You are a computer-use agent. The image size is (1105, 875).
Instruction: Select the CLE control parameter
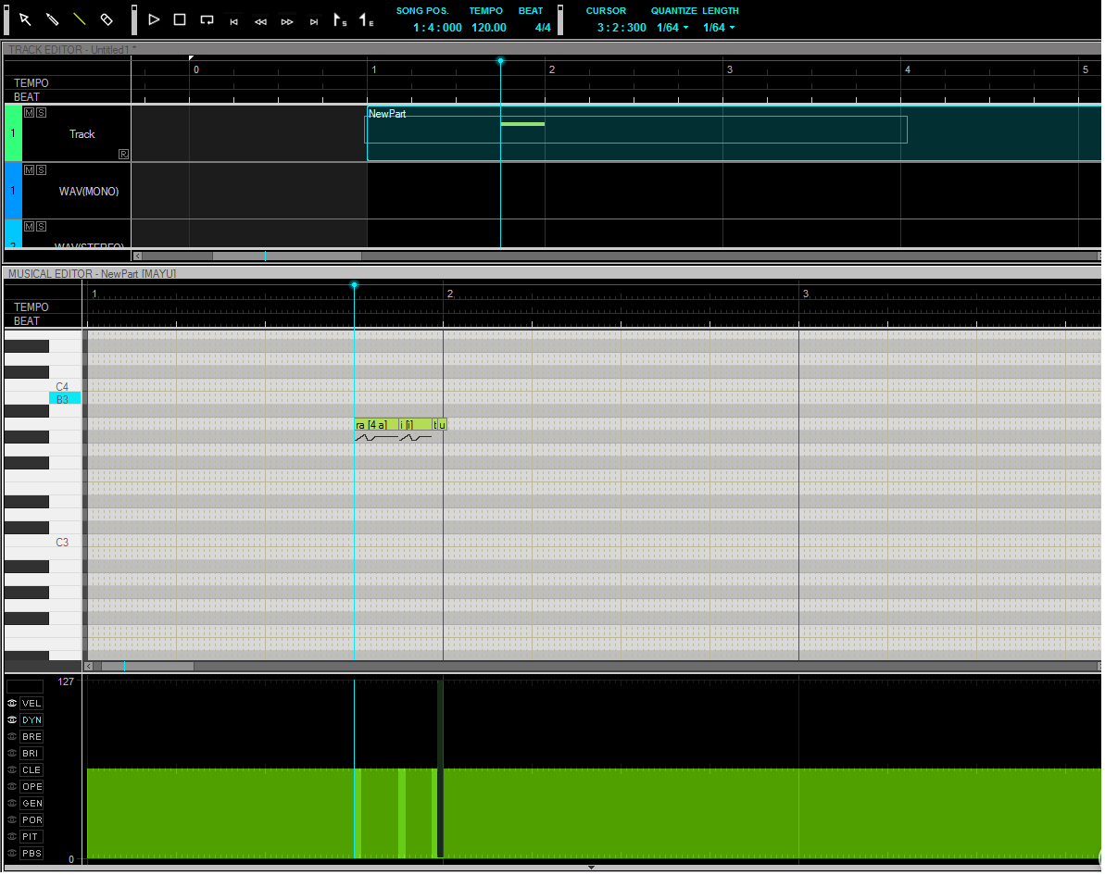[x=31, y=770]
